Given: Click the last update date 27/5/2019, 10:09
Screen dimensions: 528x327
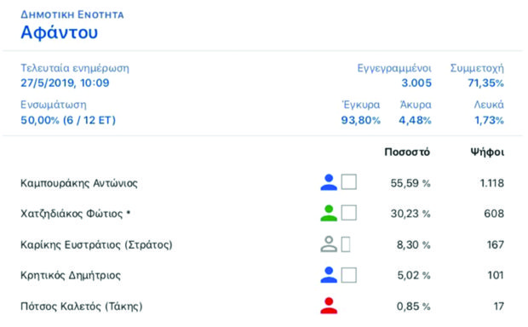Looking at the screenshot, I should (x=65, y=83).
